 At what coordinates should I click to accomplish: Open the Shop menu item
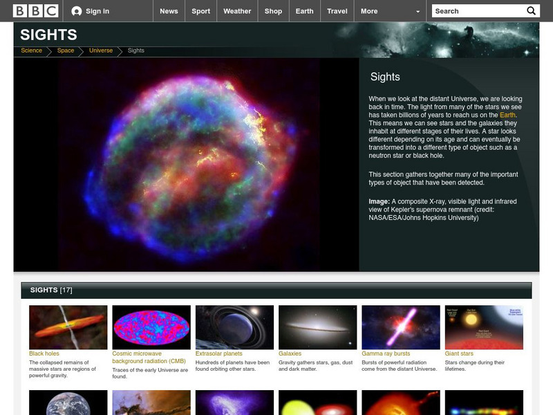click(273, 11)
